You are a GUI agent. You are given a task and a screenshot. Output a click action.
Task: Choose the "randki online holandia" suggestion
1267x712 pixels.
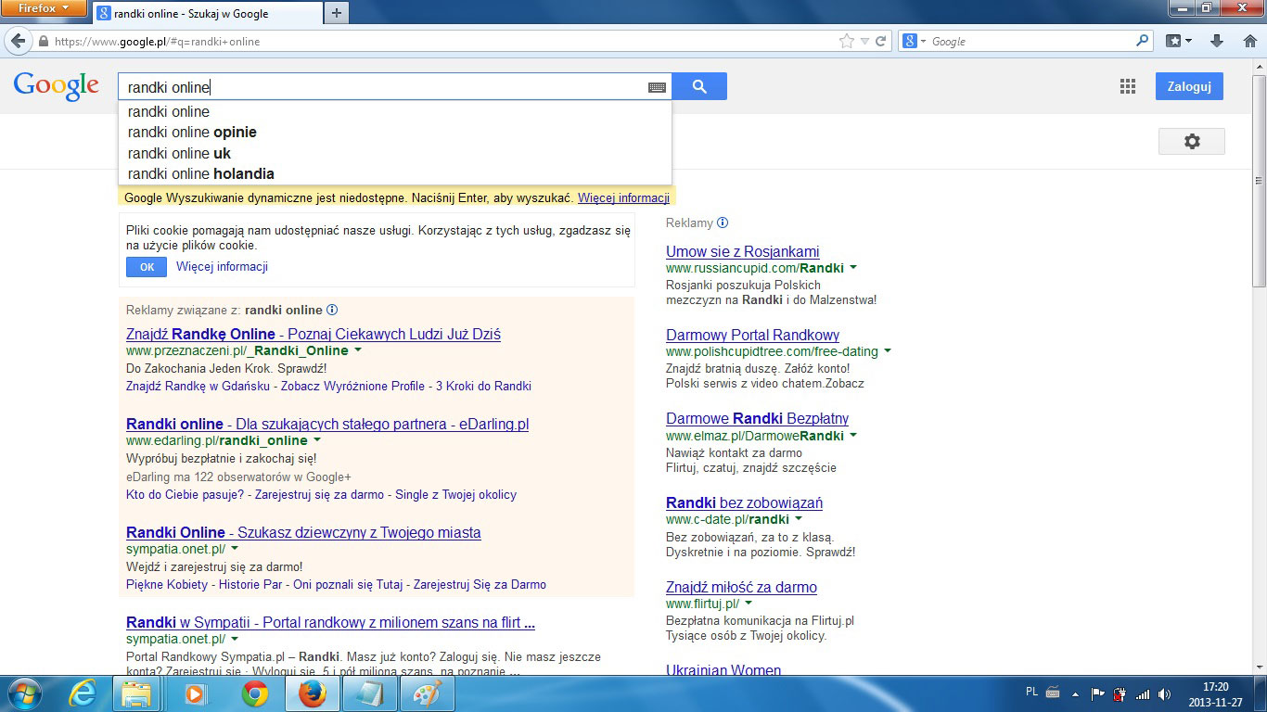point(200,174)
